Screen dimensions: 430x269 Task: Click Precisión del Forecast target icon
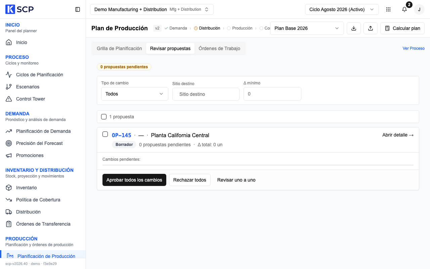coord(9,143)
